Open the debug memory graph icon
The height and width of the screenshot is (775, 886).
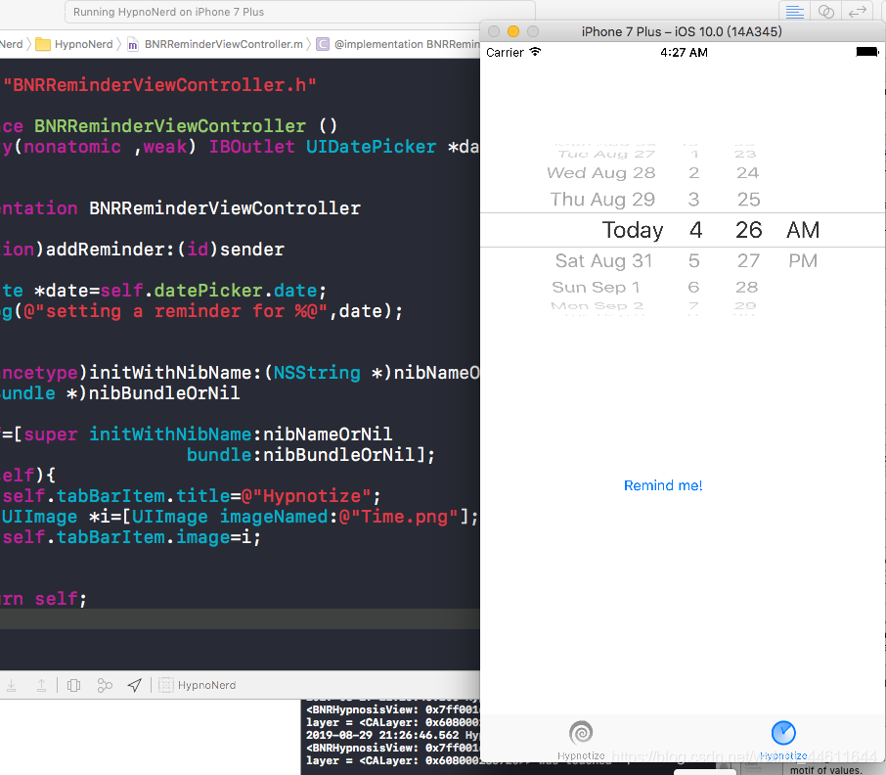[x=105, y=686]
